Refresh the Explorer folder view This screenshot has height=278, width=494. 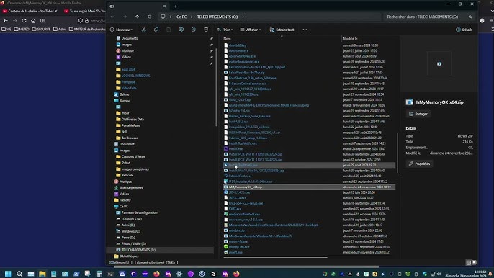click(x=150, y=17)
